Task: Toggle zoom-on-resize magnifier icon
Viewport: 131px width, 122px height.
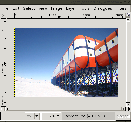Action: point(128,15)
